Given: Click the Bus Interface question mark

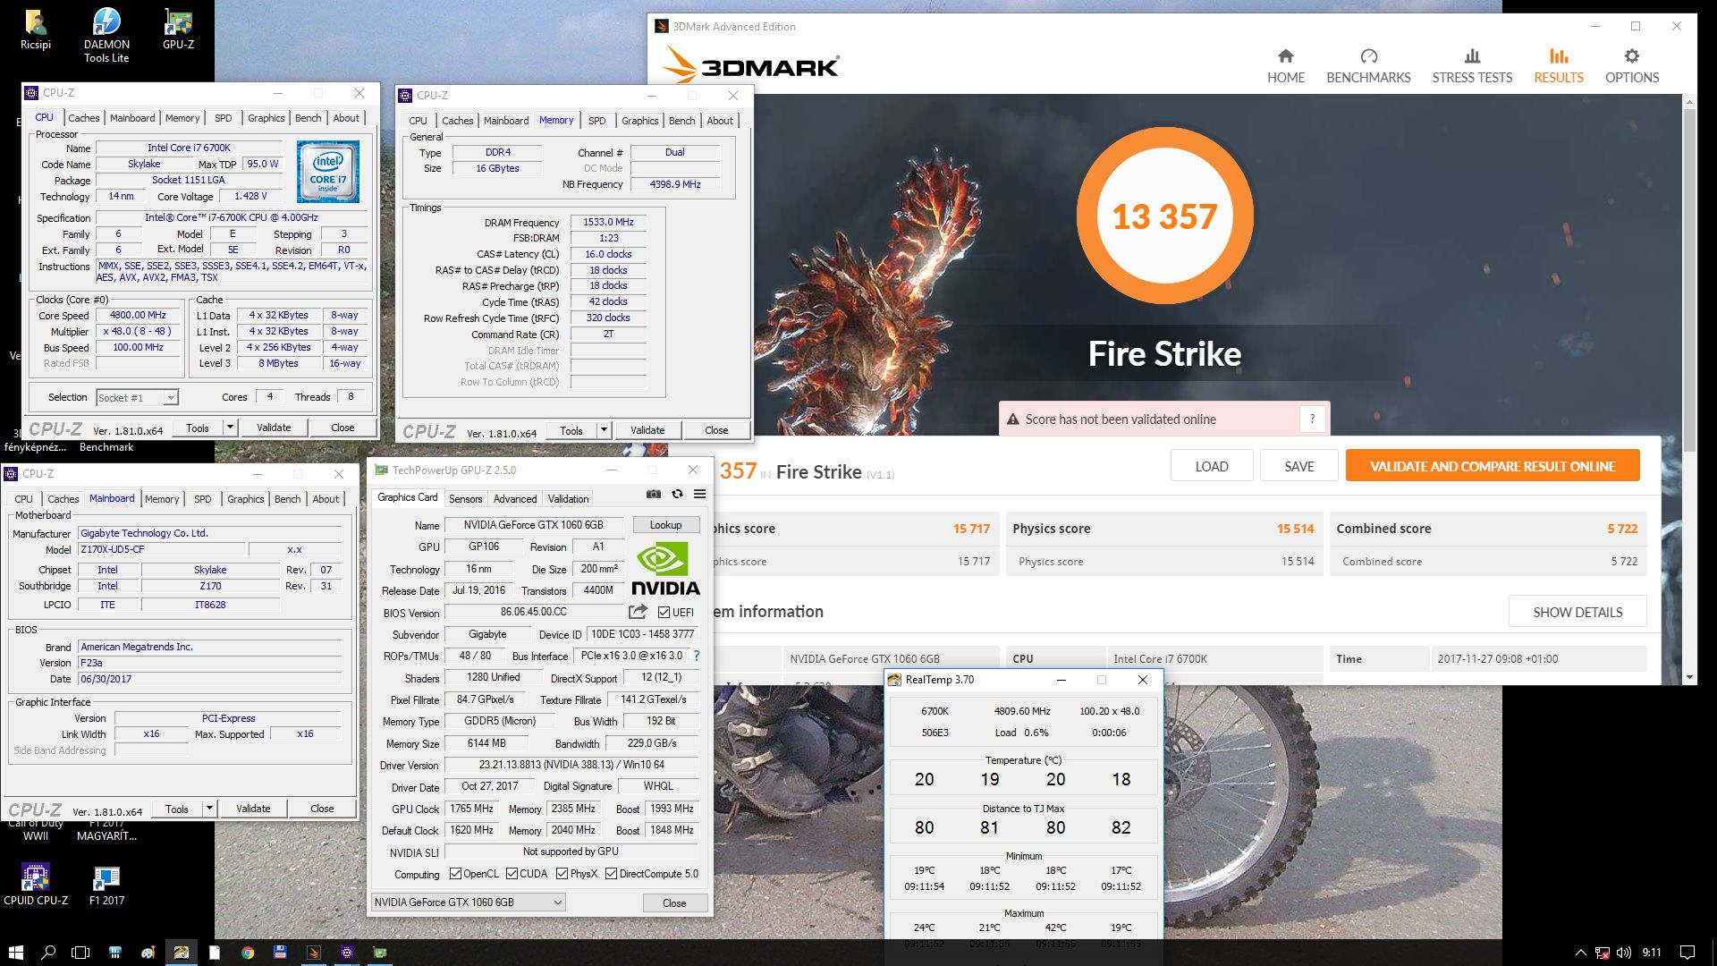Looking at the screenshot, I should 697,656.
